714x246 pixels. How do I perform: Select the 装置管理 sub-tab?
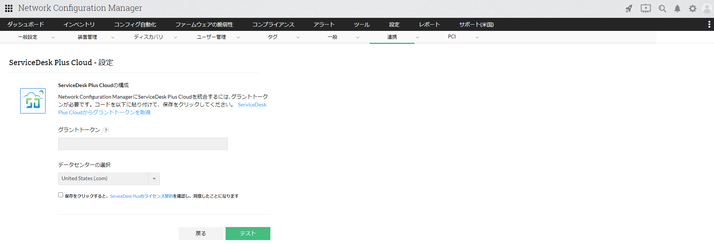click(x=87, y=37)
